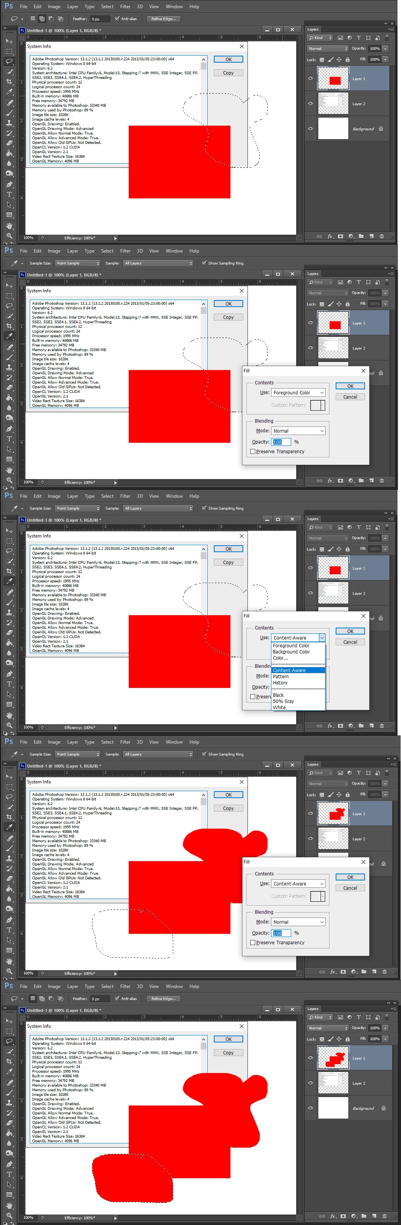Image resolution: width=401 pixels, height=1225 pixels.
Task: Pick Clone Stamp tool in the second screenshot
Action: (9, 367)
